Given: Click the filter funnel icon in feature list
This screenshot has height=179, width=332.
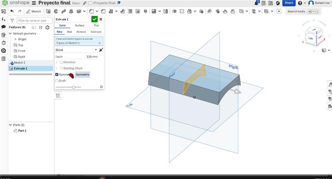Looking at the screenshot, I should pos(12,20).
